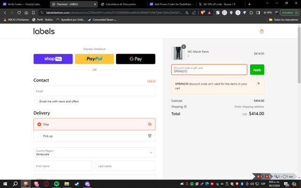301x188 pixels.
Task: Pay with PayPal button
Action: coord(94,59)
